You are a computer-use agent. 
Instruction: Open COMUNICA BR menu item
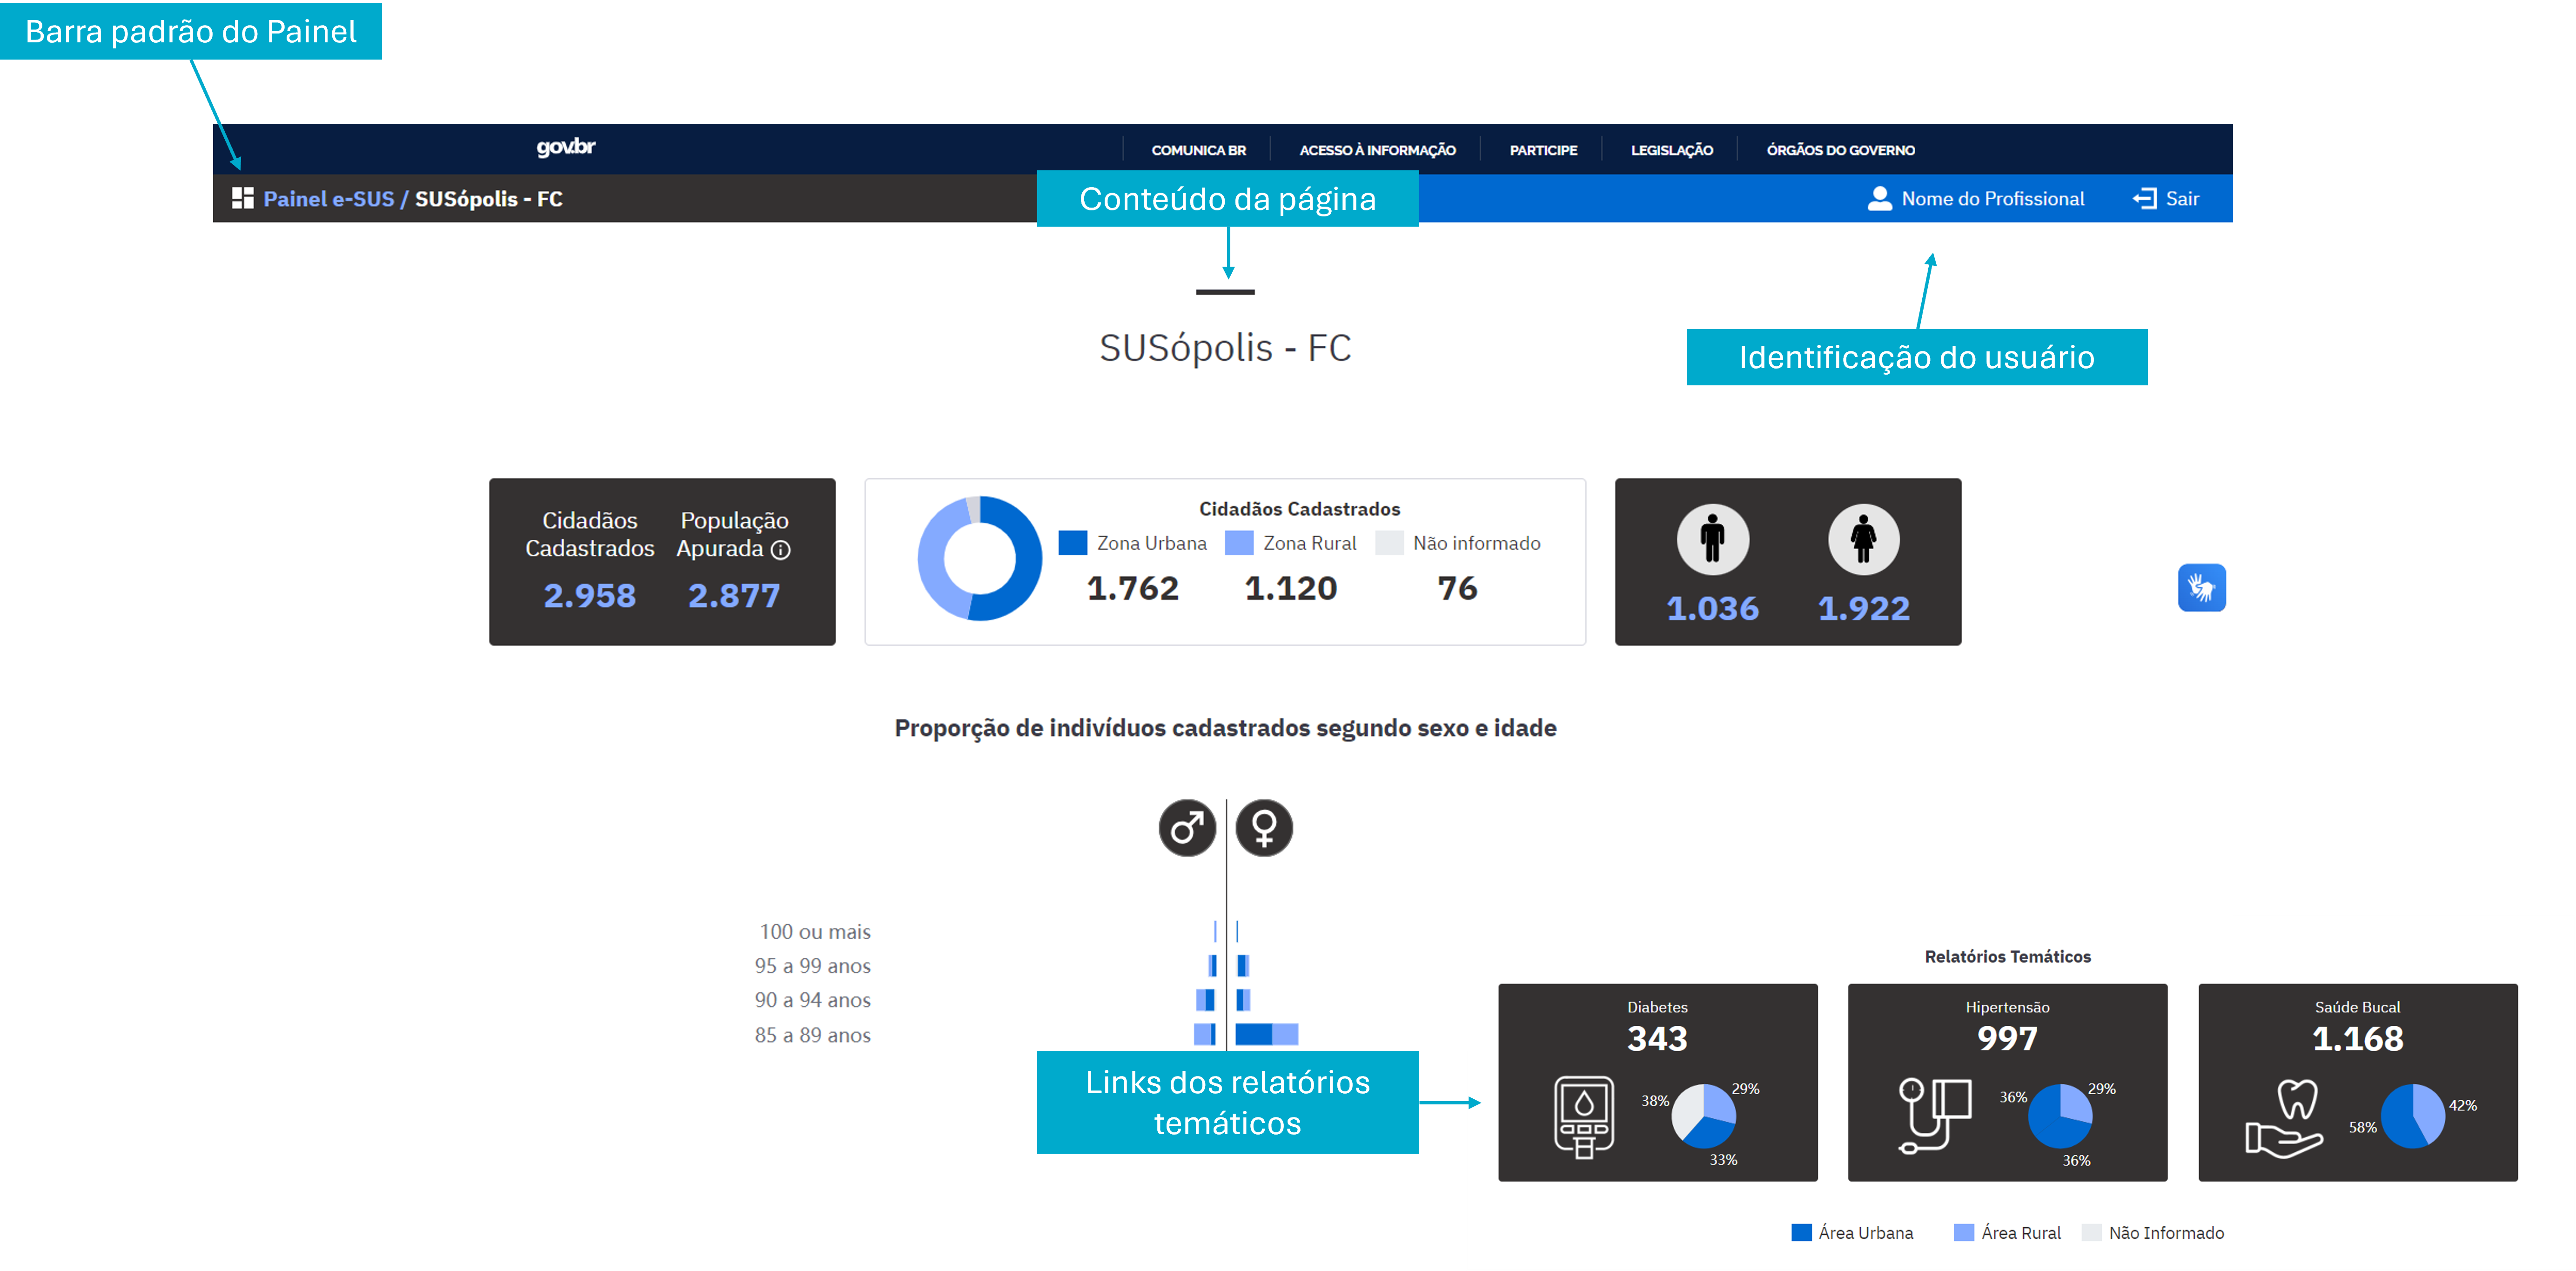tap(1198, 150)
